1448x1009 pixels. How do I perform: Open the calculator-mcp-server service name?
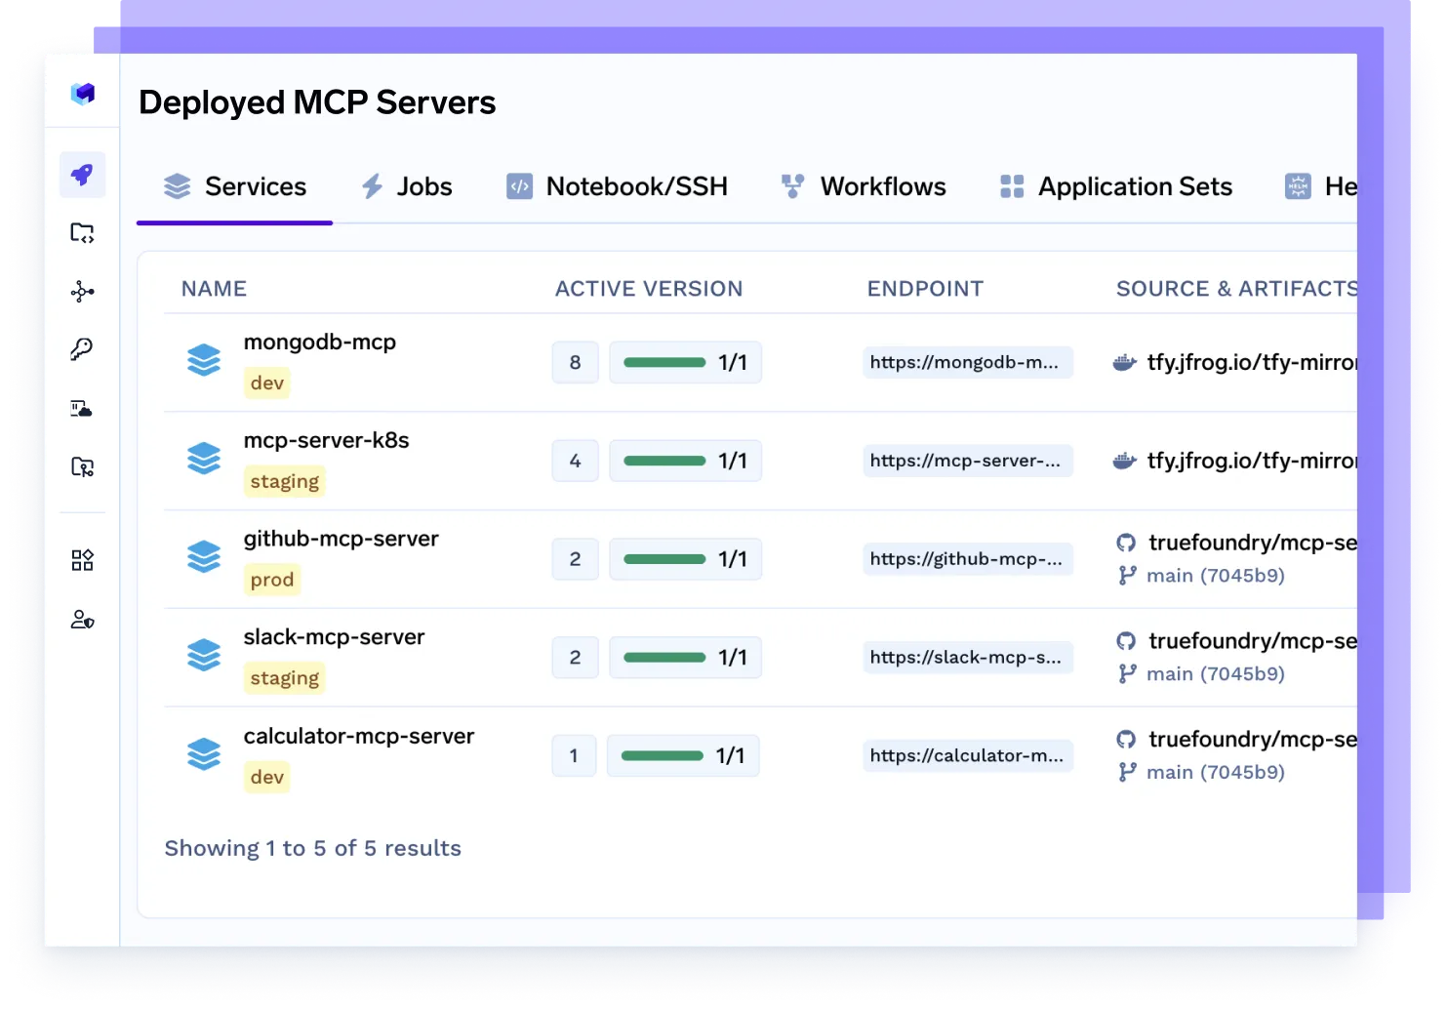pos(359,736)
